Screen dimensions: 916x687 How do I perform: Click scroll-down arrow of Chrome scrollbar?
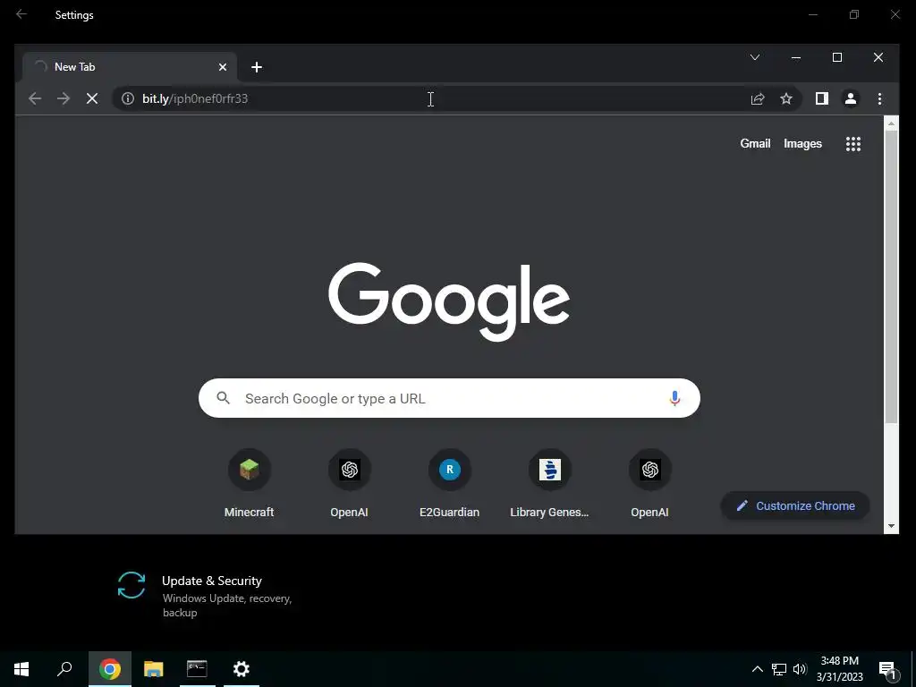(891, 526)
